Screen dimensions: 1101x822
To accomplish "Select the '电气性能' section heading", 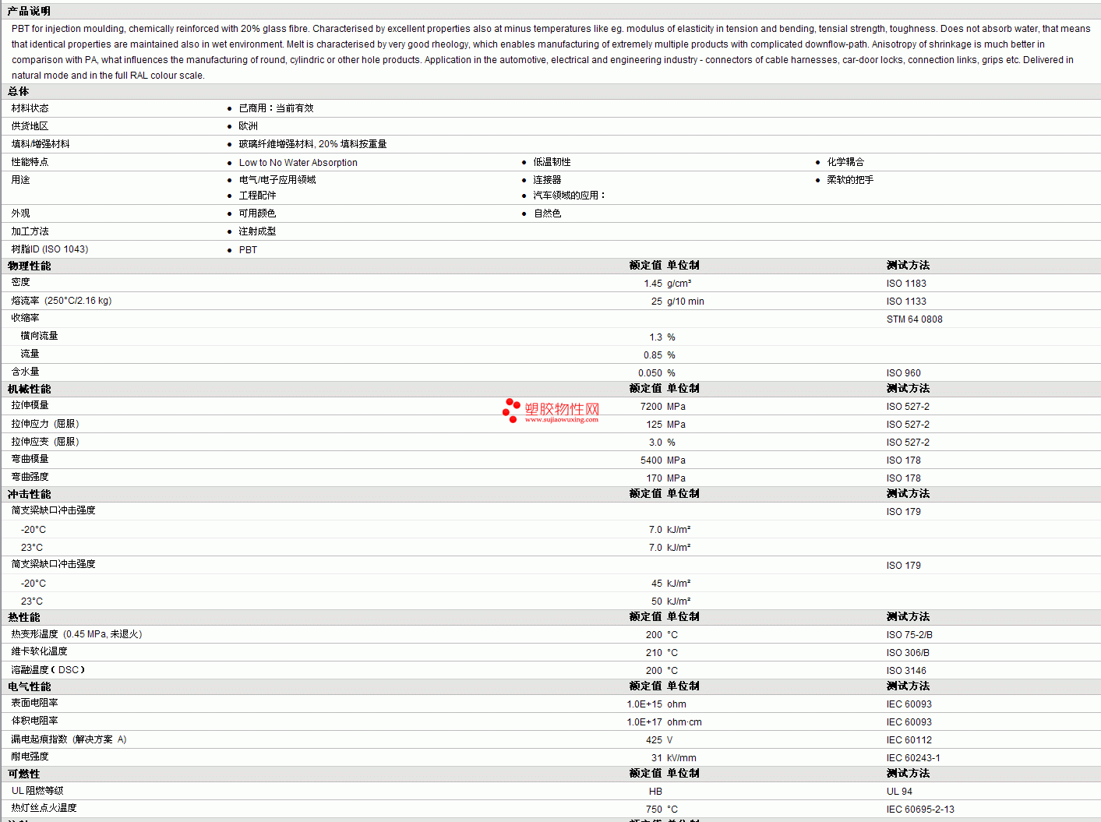I will pos(29,686).
